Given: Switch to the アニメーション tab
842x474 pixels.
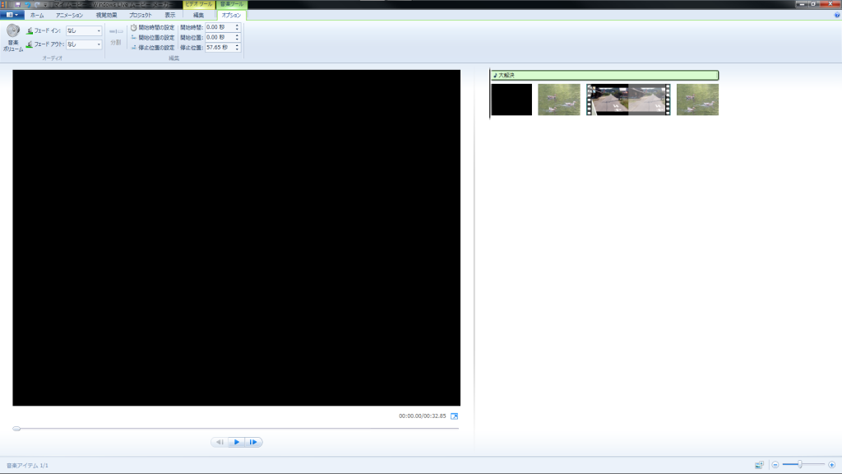Looking at the screenshot, I should tap(70, 15).
